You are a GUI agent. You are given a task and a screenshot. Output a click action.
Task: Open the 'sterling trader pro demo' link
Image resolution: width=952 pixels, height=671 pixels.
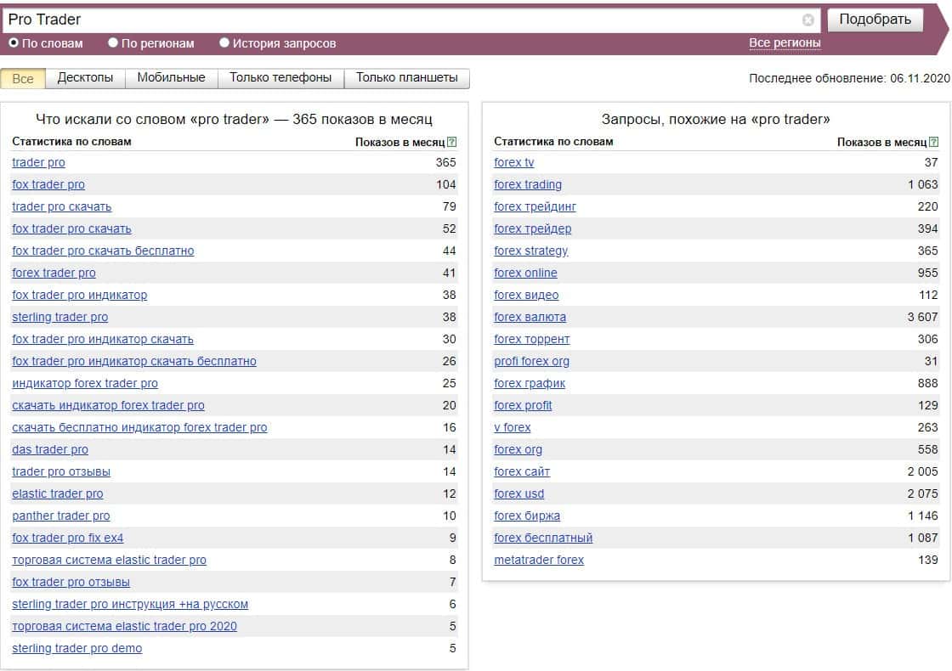tap(76, 648)
